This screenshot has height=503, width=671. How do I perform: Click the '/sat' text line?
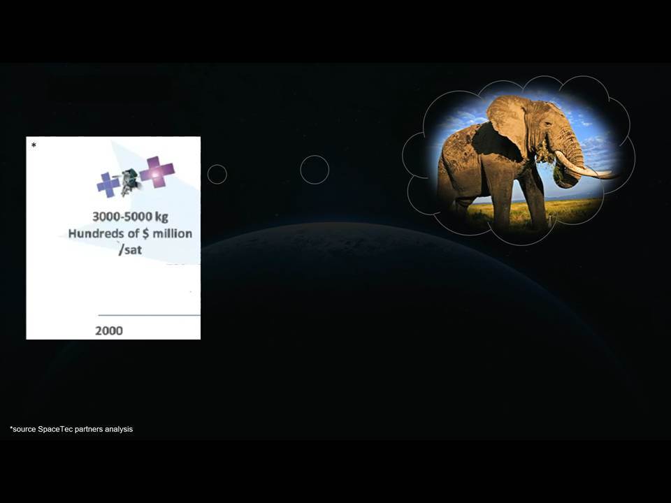(130, 250)
